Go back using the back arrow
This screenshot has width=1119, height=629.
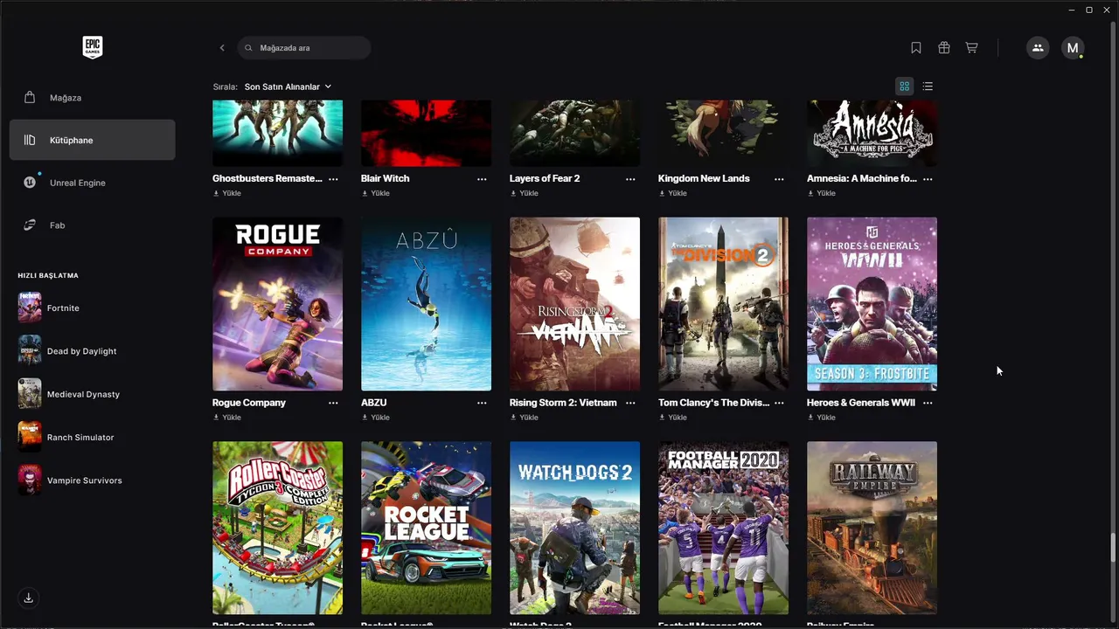point(222,48)
